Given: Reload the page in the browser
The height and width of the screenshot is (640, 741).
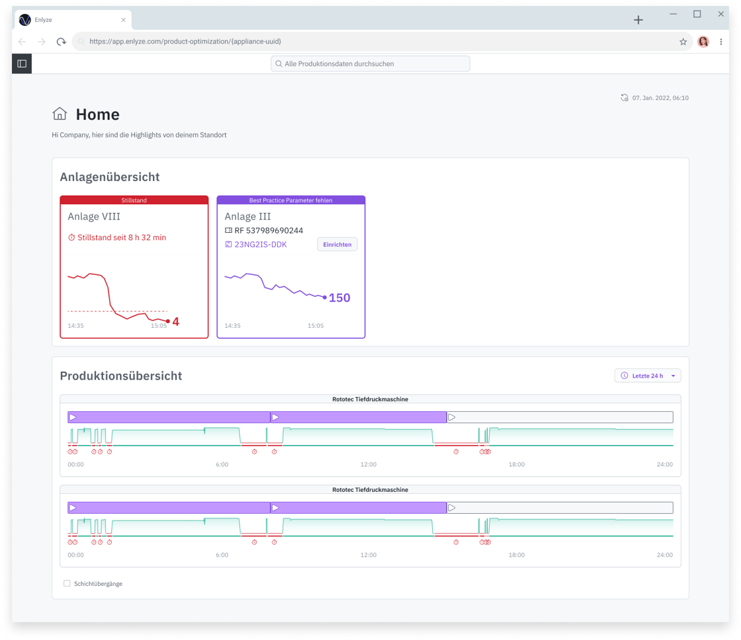Looking at the screenshot, I should (61, 42).
